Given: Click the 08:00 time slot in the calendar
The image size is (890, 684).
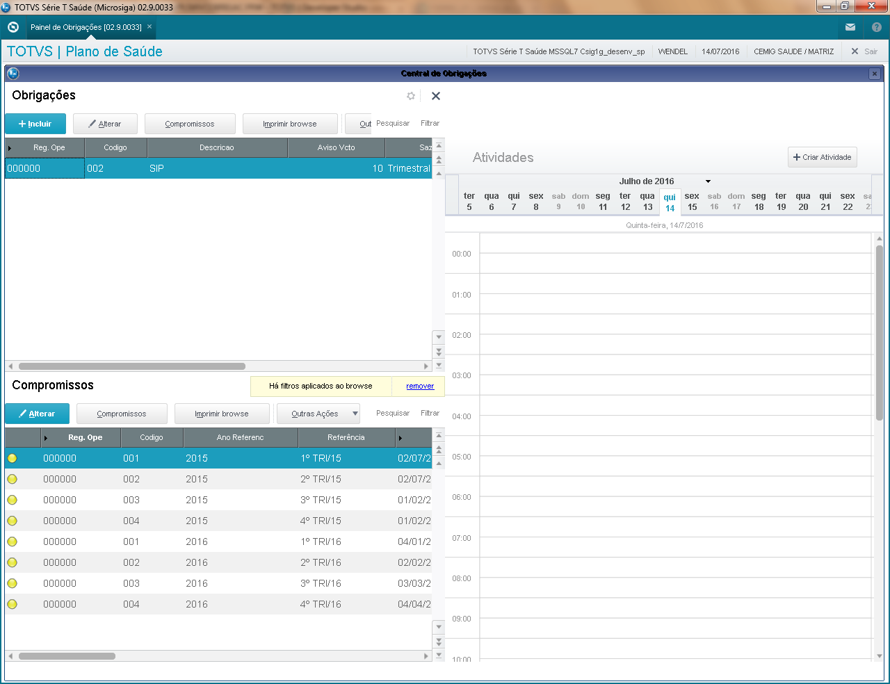Looking at the screenshot, I should (676, 578).
